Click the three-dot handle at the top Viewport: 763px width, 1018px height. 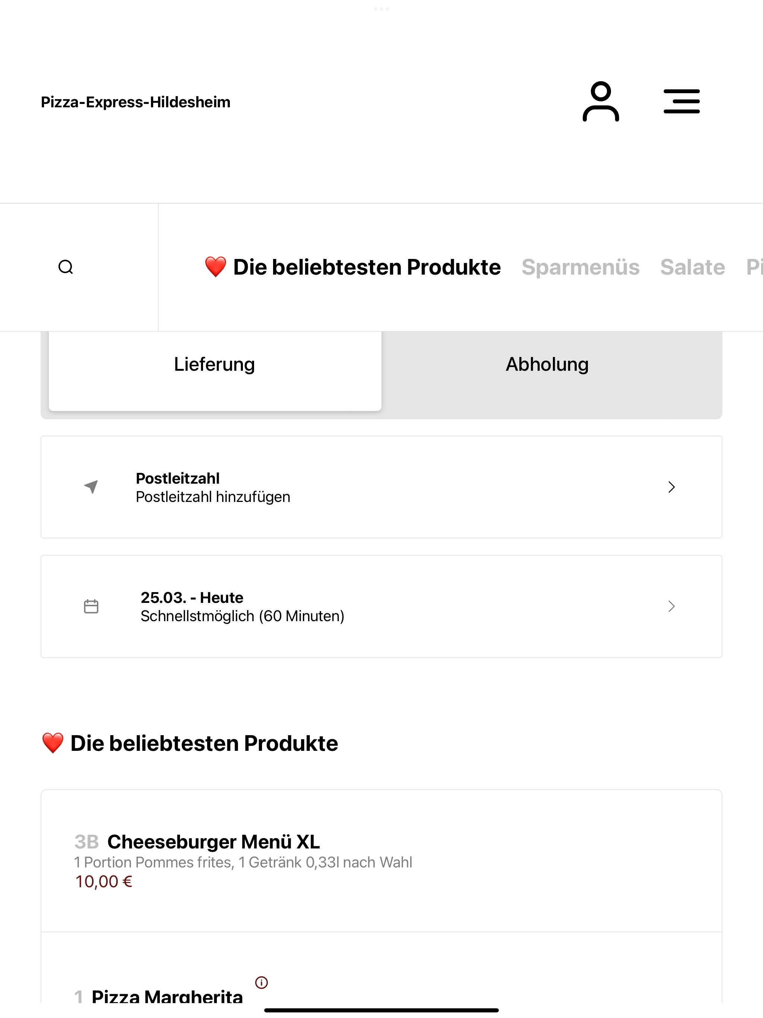(x=381, y=9)
